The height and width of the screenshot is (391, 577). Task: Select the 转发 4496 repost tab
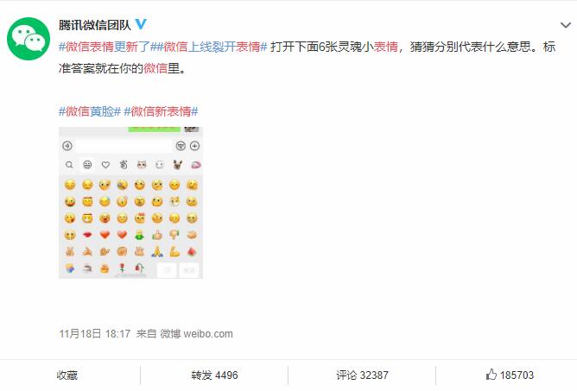point(214,375)
